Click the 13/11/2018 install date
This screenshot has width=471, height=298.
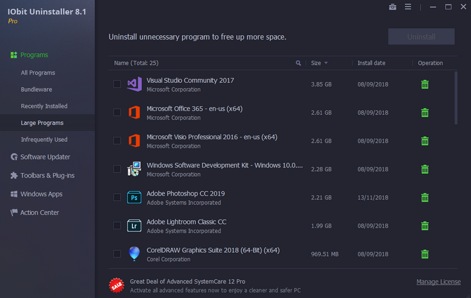(x=373, y=198)
